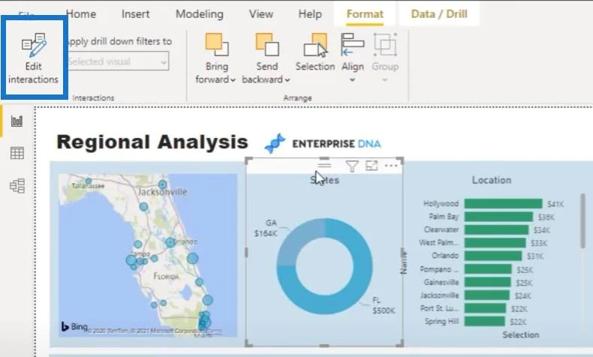Switch to the Modeling tab
The width and height of the screenshot is (593, 357).
click(x=200, y=14)
